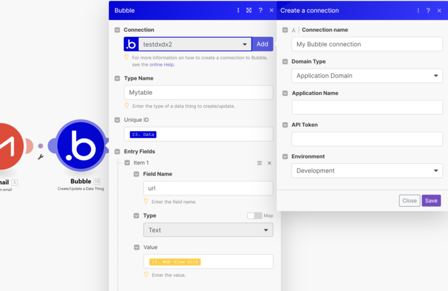
Task: Click the Bubble module number badge 16
Action: tap(97, 182)
